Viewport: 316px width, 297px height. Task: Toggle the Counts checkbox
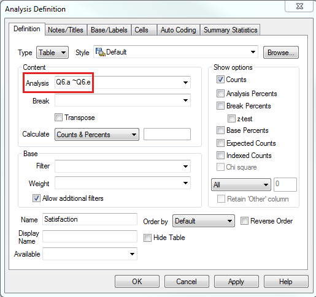pos(220,80)
